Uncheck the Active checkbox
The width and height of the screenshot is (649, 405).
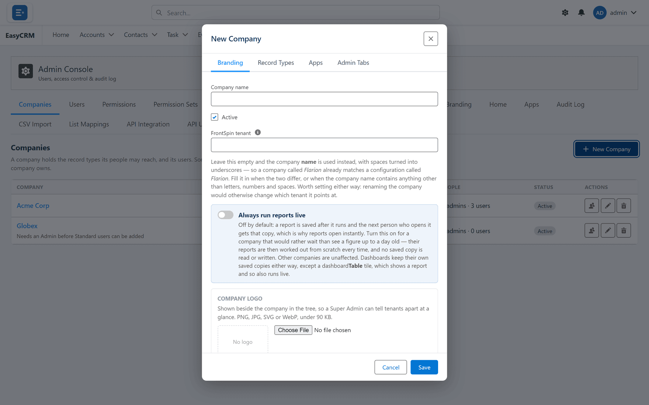click(x=215, y=117)
